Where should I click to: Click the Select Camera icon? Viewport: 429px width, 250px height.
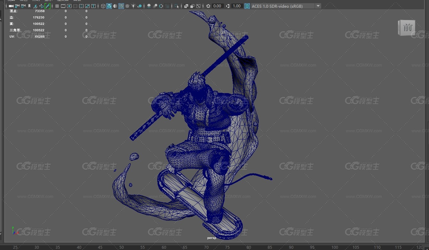tap(11, 6)
